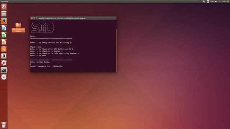This screenshot has height=129, width=230.
Task: Launch Ubuntu Software Center
Action: tap(4, 49)
